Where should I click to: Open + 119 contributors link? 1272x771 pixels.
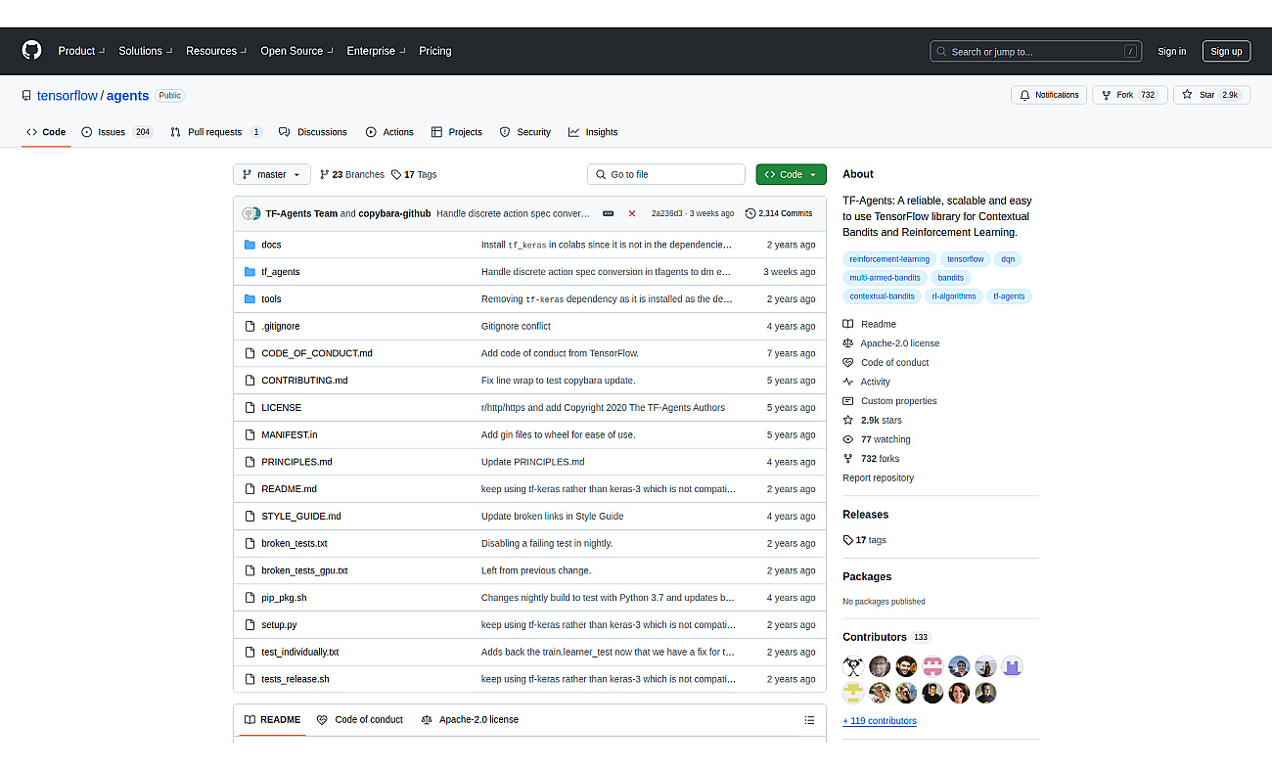pyautogui.click(x=880, y=721)
